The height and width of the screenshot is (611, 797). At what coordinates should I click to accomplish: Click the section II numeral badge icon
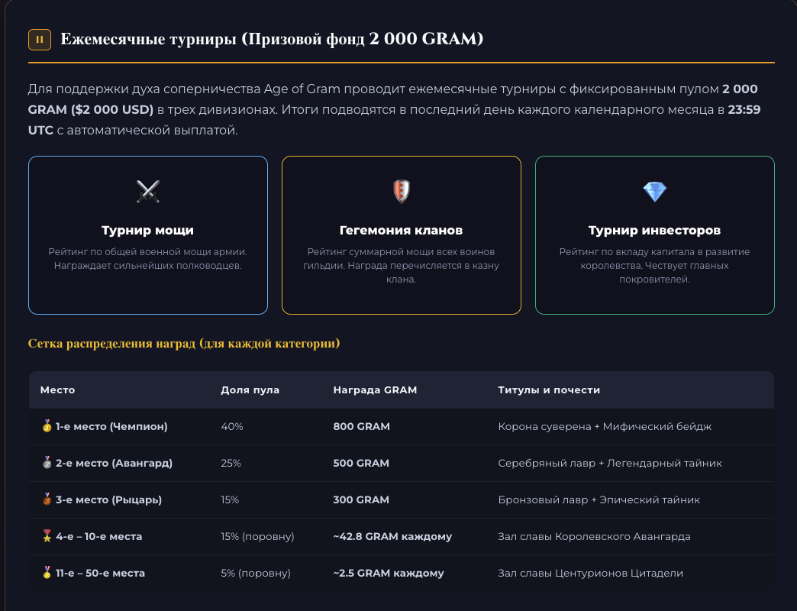(x=40, y=40)
